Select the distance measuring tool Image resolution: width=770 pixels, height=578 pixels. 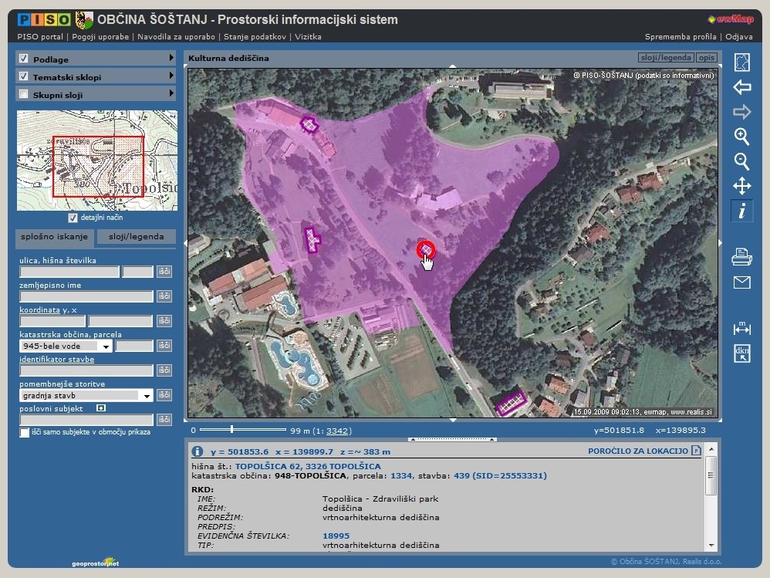pyautogui.click(x=741, y=329)
